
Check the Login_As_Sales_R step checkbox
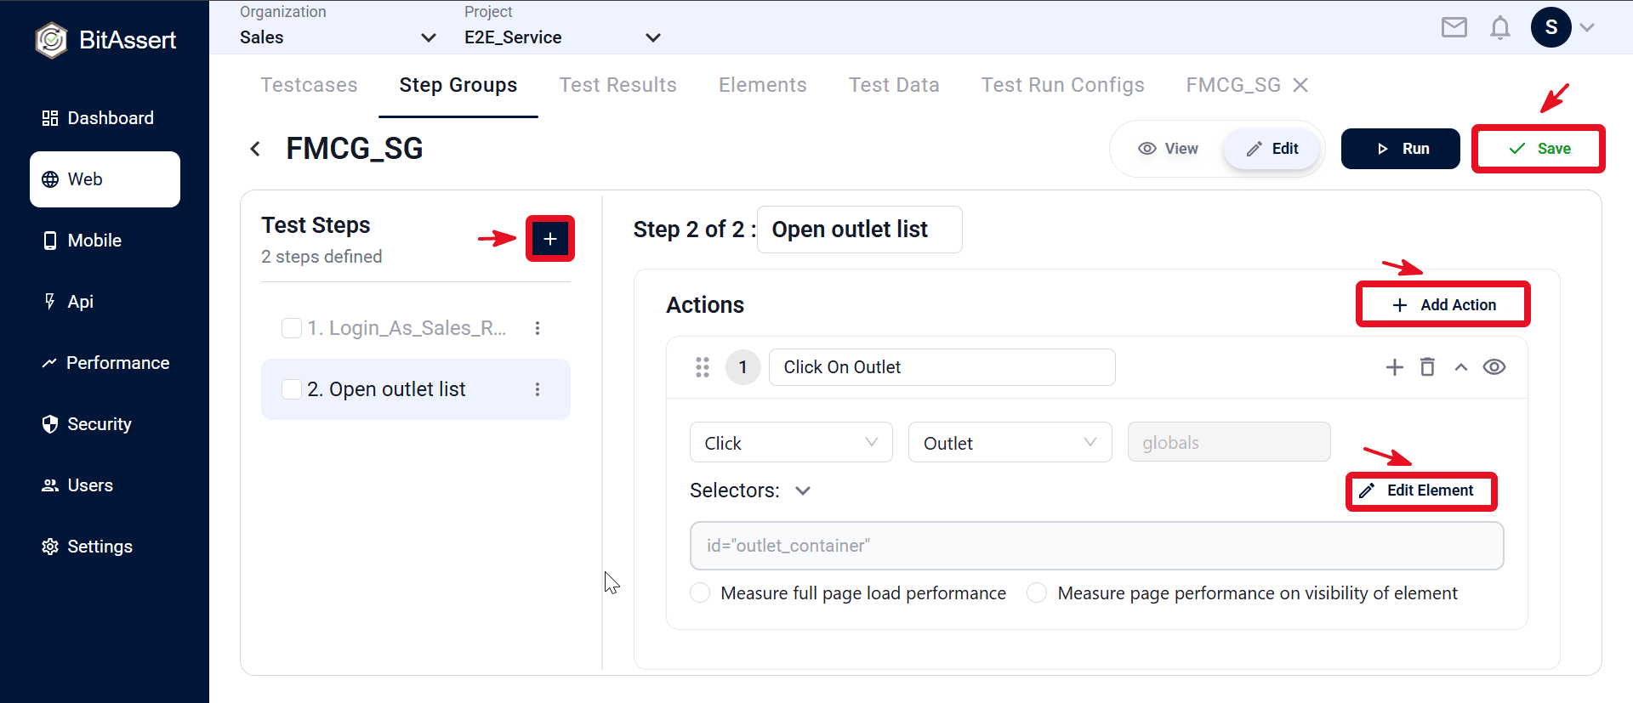tap(292, 328)
